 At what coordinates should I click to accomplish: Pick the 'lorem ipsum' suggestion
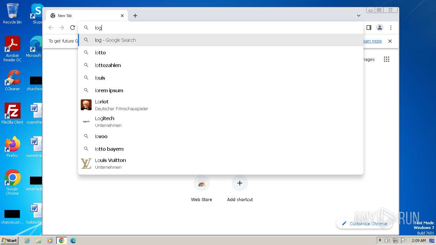(x=221, y=91)
